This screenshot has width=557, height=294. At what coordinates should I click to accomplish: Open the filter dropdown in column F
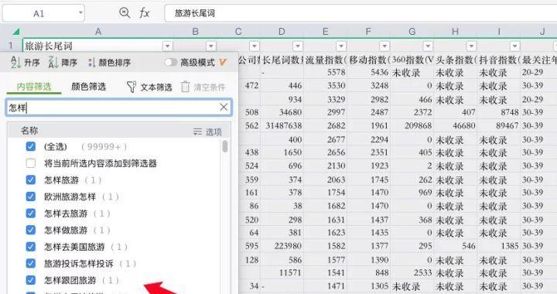pos(384,46)
